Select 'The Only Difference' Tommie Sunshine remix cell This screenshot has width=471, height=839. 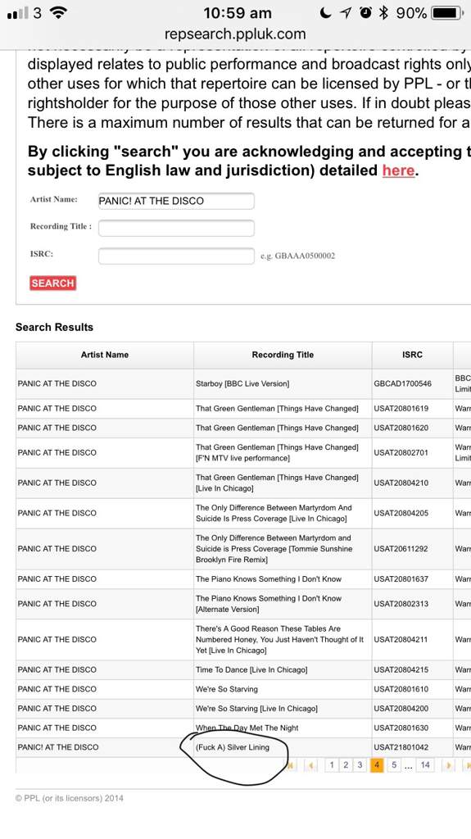[x=283, y=549]
